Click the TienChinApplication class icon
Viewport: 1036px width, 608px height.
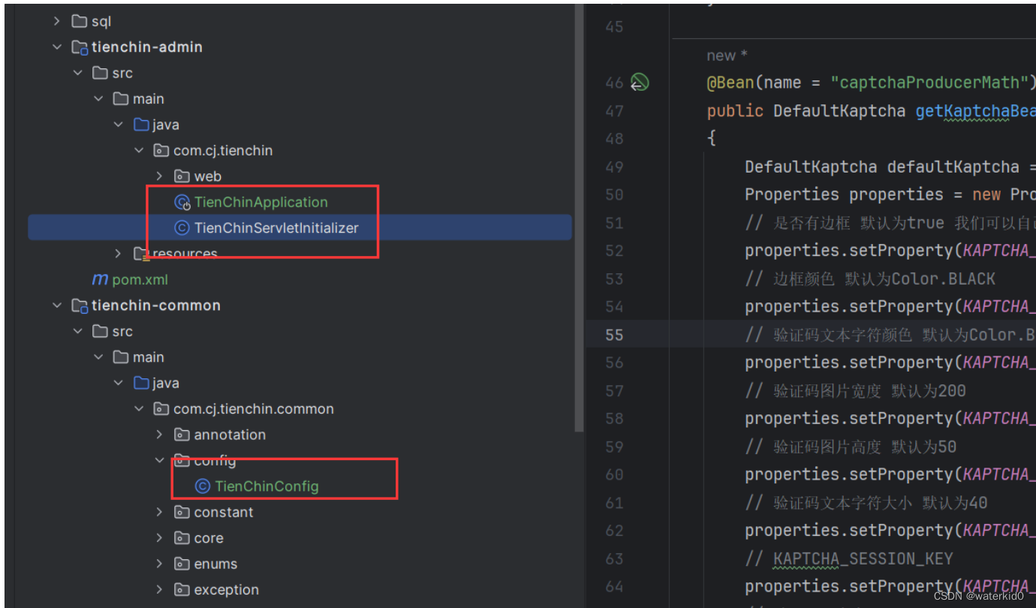coord(182,202)
